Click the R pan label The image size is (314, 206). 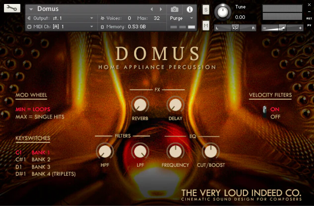[253, 28]
